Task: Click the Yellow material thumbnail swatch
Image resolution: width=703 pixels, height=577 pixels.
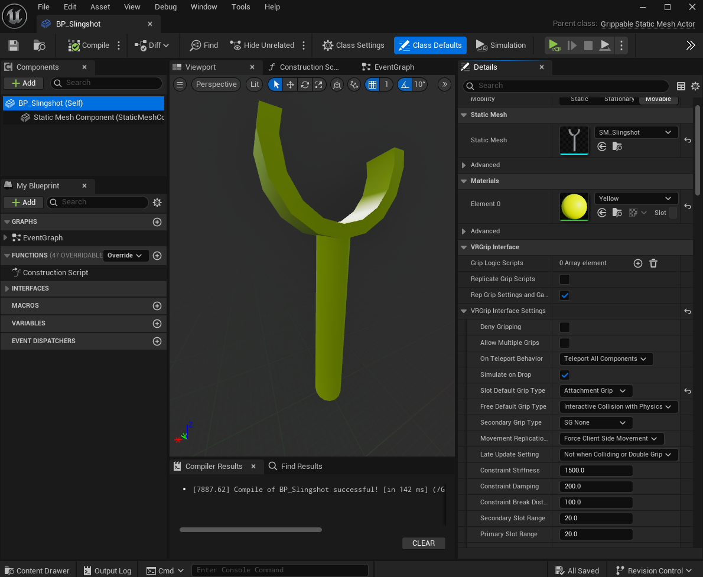Action: click(574, 206)
